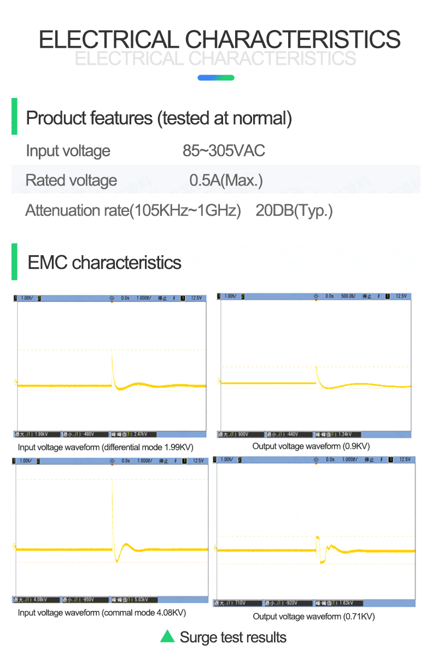Open the Output voltage 0.9KV waveform screenshot
Image resolution: width=432 pixels, height=650 pixels.
click(x=314, y=365)
